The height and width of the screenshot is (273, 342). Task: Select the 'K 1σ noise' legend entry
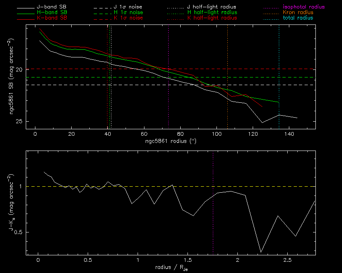[x=128, y=18]
